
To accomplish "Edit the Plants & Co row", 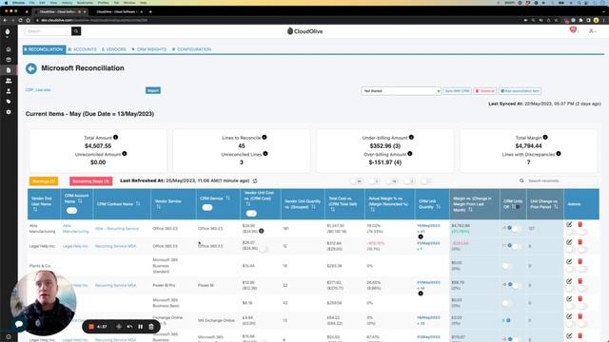I will click(x=569, y=262).
